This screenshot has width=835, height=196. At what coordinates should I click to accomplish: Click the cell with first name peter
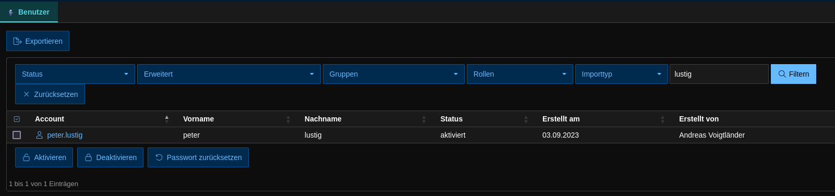click(191, 135)
